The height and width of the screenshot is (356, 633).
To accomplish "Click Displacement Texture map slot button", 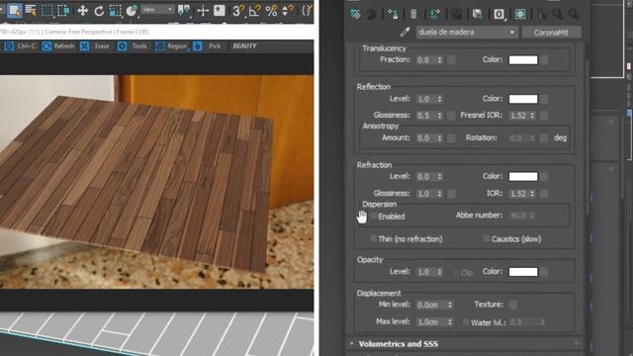I will pos(513,305).
